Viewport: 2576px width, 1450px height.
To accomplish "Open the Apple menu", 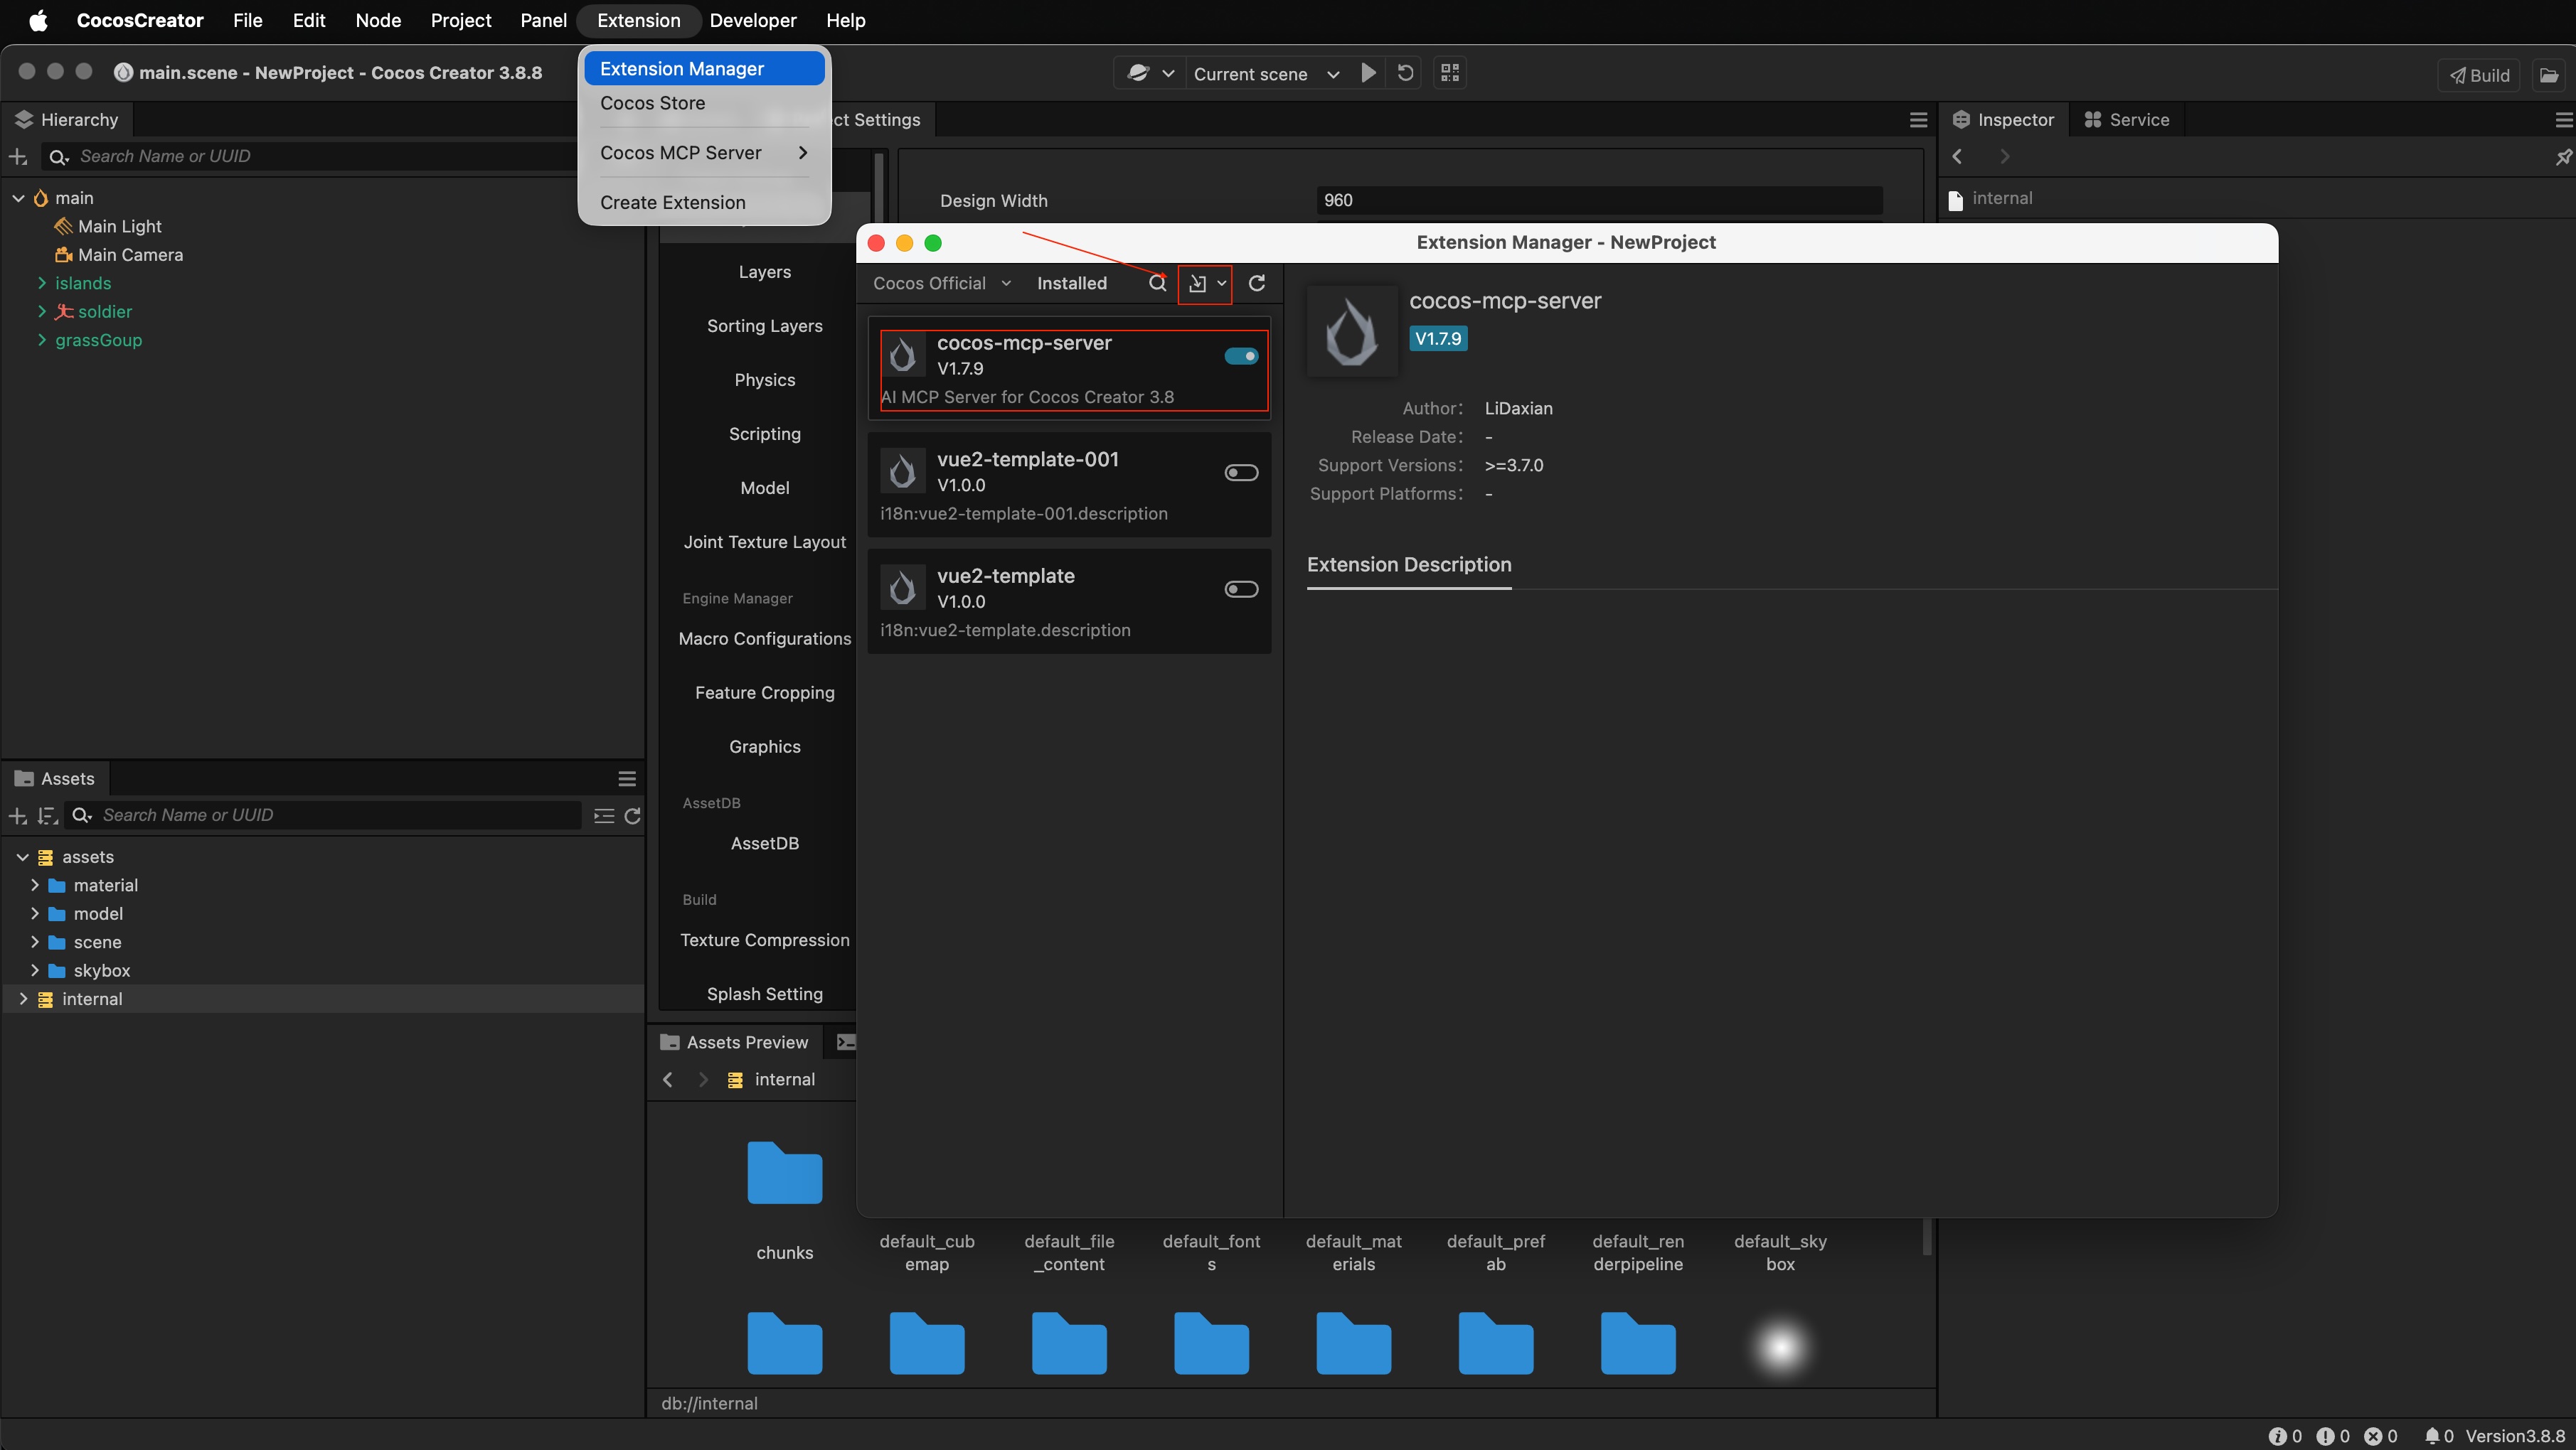I will point(38,20).
